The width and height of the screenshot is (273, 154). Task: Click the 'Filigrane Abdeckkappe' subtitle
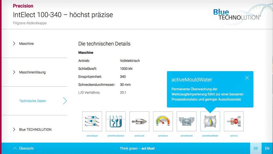(30, 23)
